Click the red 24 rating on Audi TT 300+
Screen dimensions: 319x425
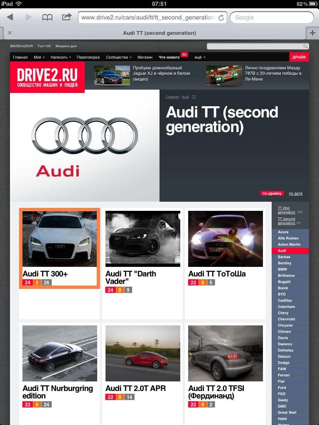coord(28,282)
